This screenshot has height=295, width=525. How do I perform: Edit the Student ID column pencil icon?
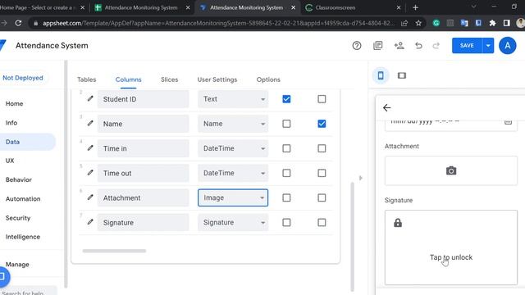point(90,98)
